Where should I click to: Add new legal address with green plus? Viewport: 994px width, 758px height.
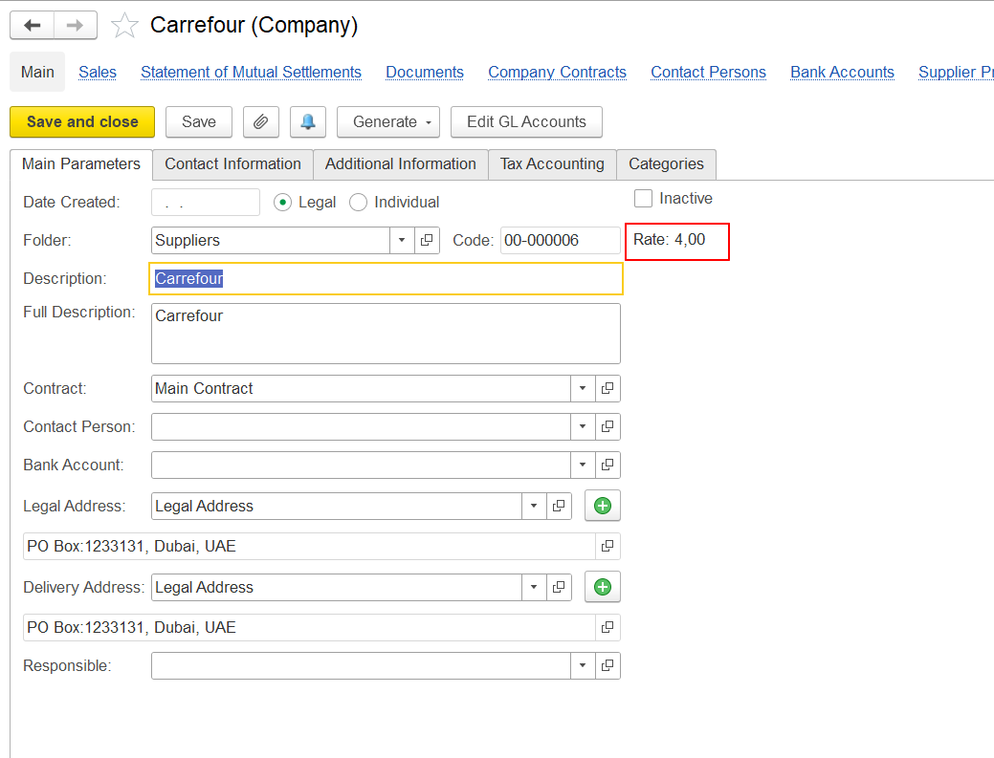602,506
